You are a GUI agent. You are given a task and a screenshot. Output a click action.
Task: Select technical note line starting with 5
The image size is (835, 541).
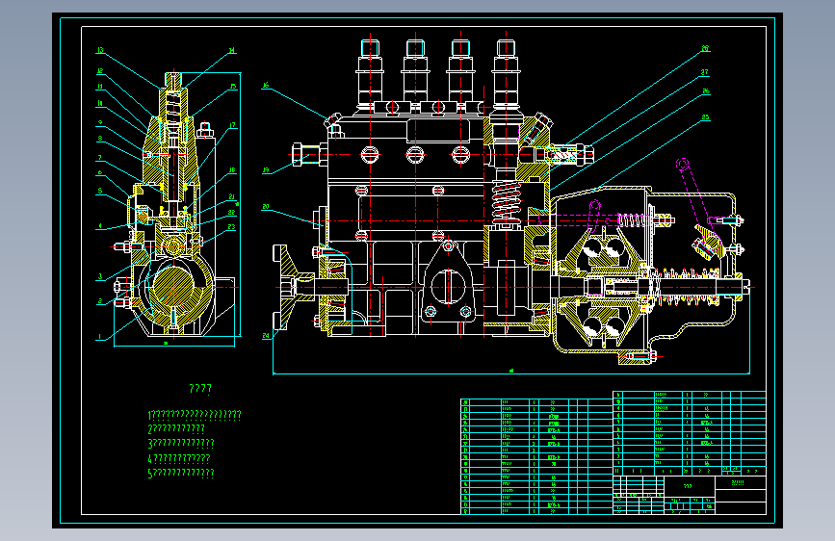(x=181, y=473)
